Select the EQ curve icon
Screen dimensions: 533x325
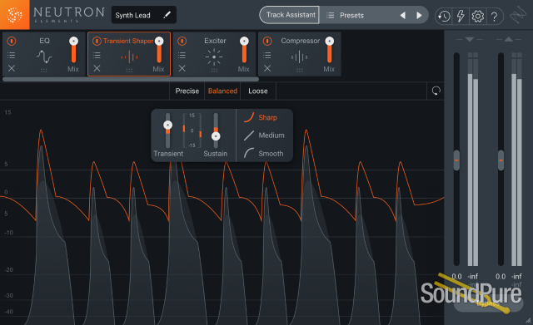[44, 57]
